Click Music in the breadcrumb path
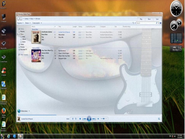 pos(32,19)
